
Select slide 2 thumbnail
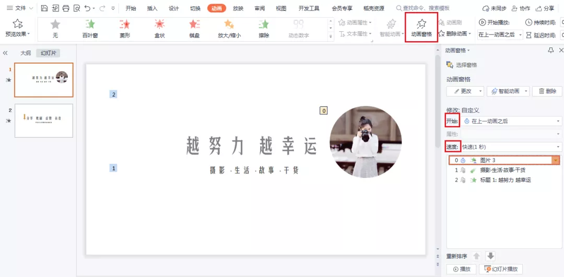44,121
